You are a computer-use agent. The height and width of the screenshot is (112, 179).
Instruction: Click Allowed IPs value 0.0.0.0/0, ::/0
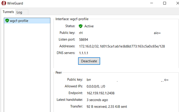pos(96,86)
